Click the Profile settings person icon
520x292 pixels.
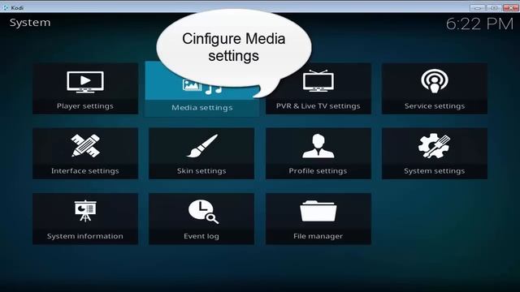click(x=318, y=146)
